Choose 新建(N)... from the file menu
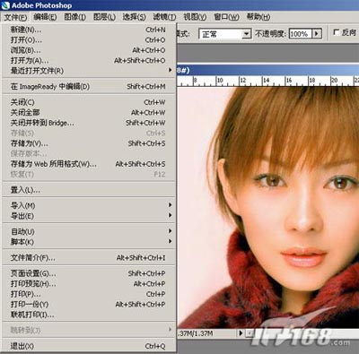This screenshot has width=359, height=354. pos(89,30)
